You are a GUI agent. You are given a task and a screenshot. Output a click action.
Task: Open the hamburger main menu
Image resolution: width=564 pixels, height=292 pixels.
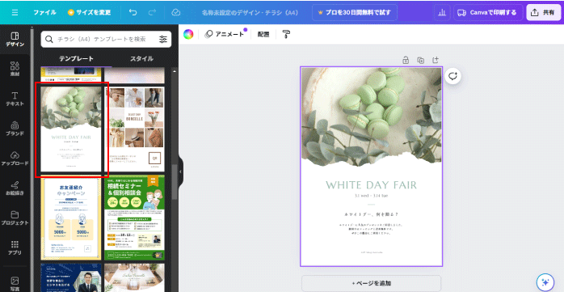15,13
